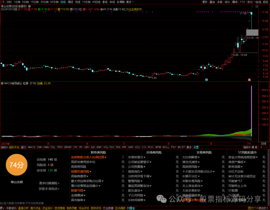Image resolution: width=270 pixels, height=210 pixels.
Task: Open the MACD indicator settings circle icon
Action: click(2, 83)
